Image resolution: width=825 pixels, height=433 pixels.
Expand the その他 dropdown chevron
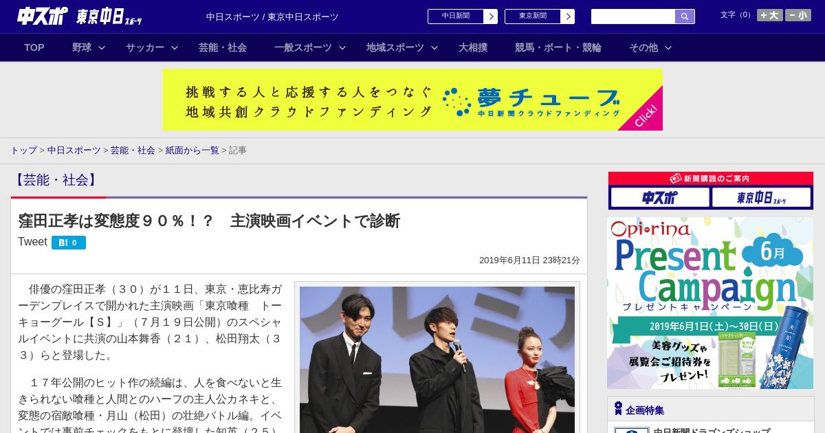pos(668,48)
